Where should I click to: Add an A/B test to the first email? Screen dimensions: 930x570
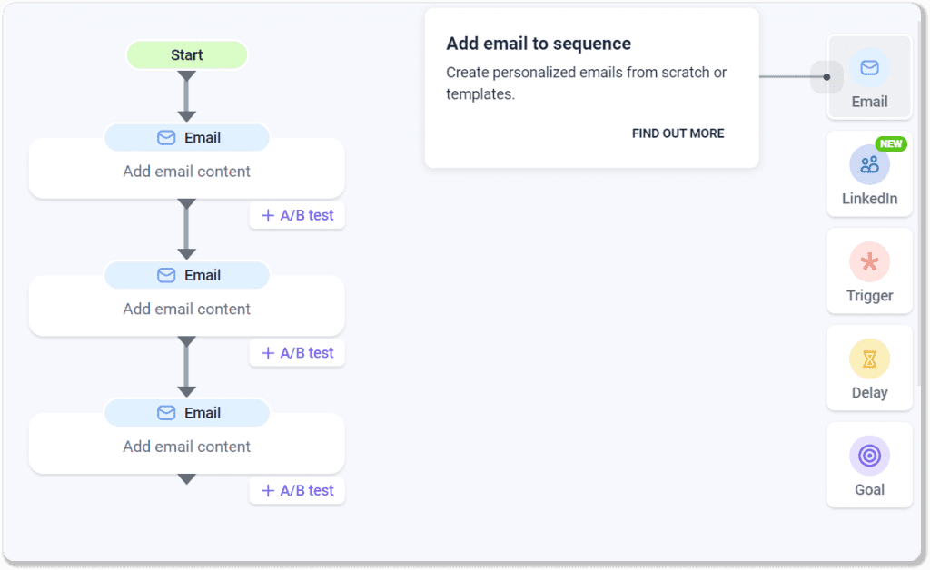[297, 215]
